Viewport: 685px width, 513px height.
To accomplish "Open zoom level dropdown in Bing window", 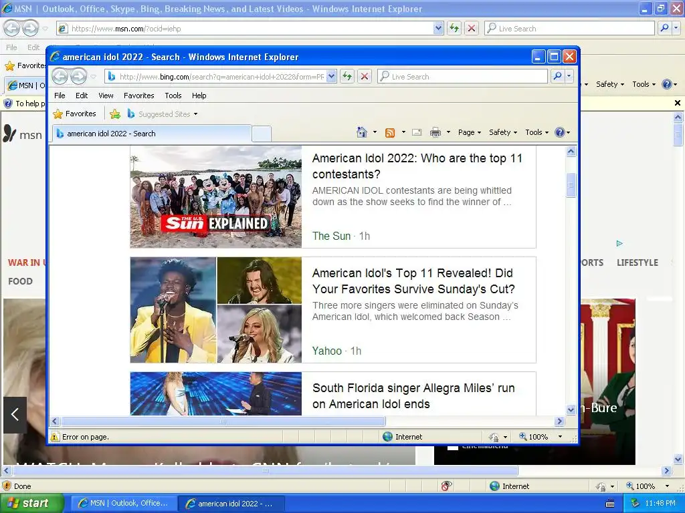I will click(x=560, y=437).
